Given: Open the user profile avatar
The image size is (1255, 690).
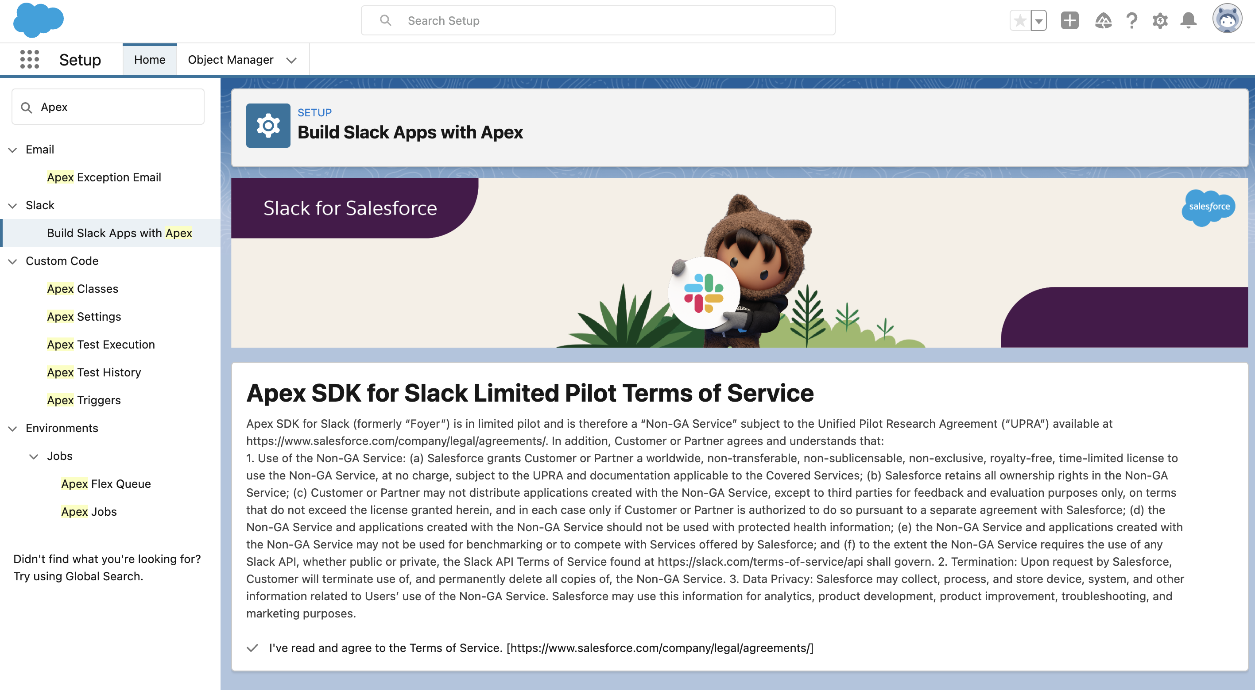Looking at the screenshot, I should pyautogui.click(x=1227, y=19).
